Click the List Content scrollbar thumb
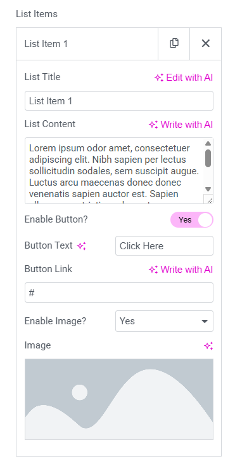 click(208, 158)
